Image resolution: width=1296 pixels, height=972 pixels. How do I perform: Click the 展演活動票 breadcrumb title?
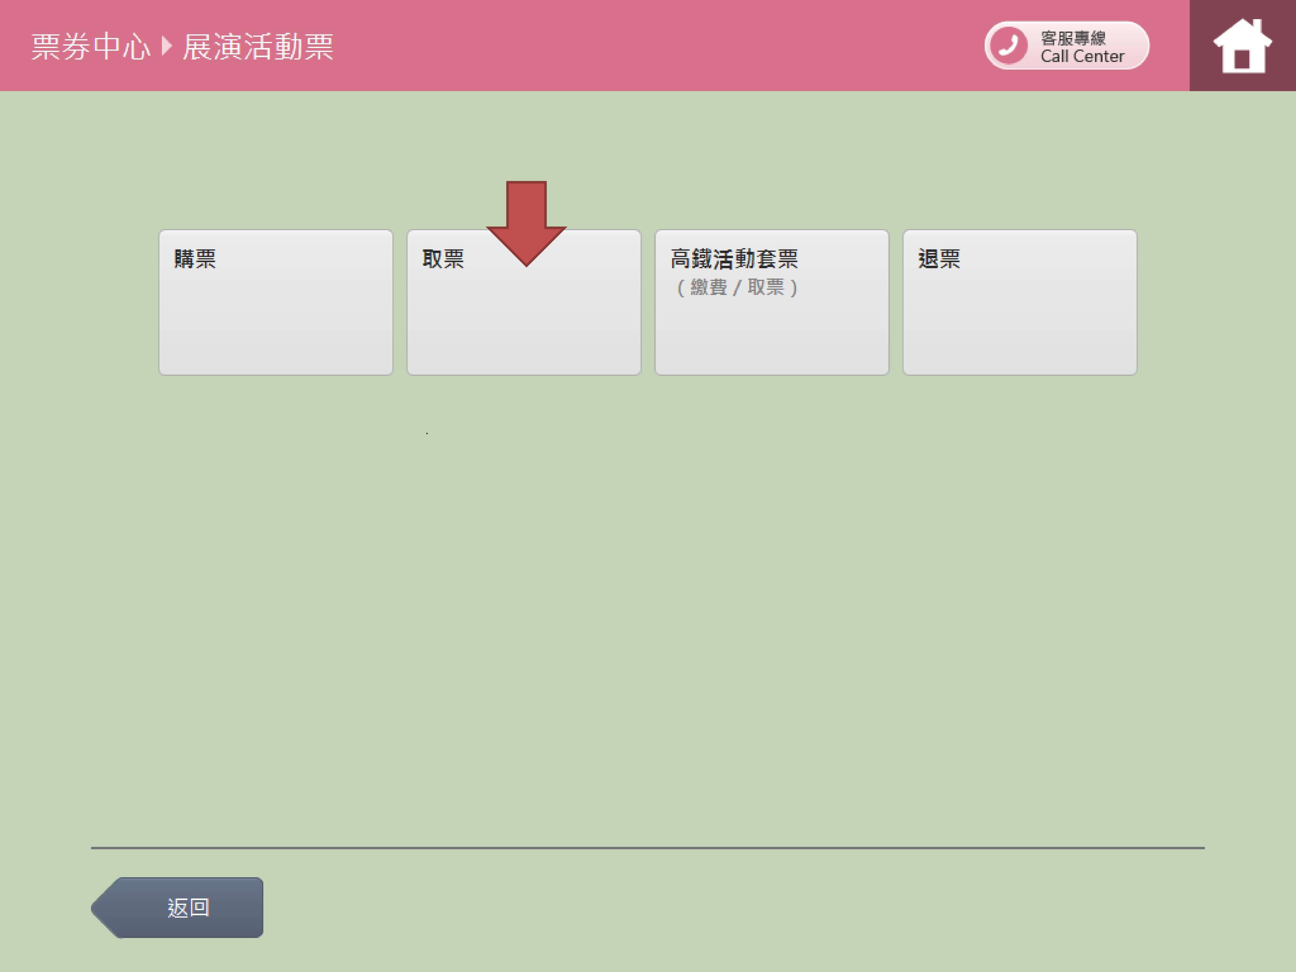coord(258,47)
